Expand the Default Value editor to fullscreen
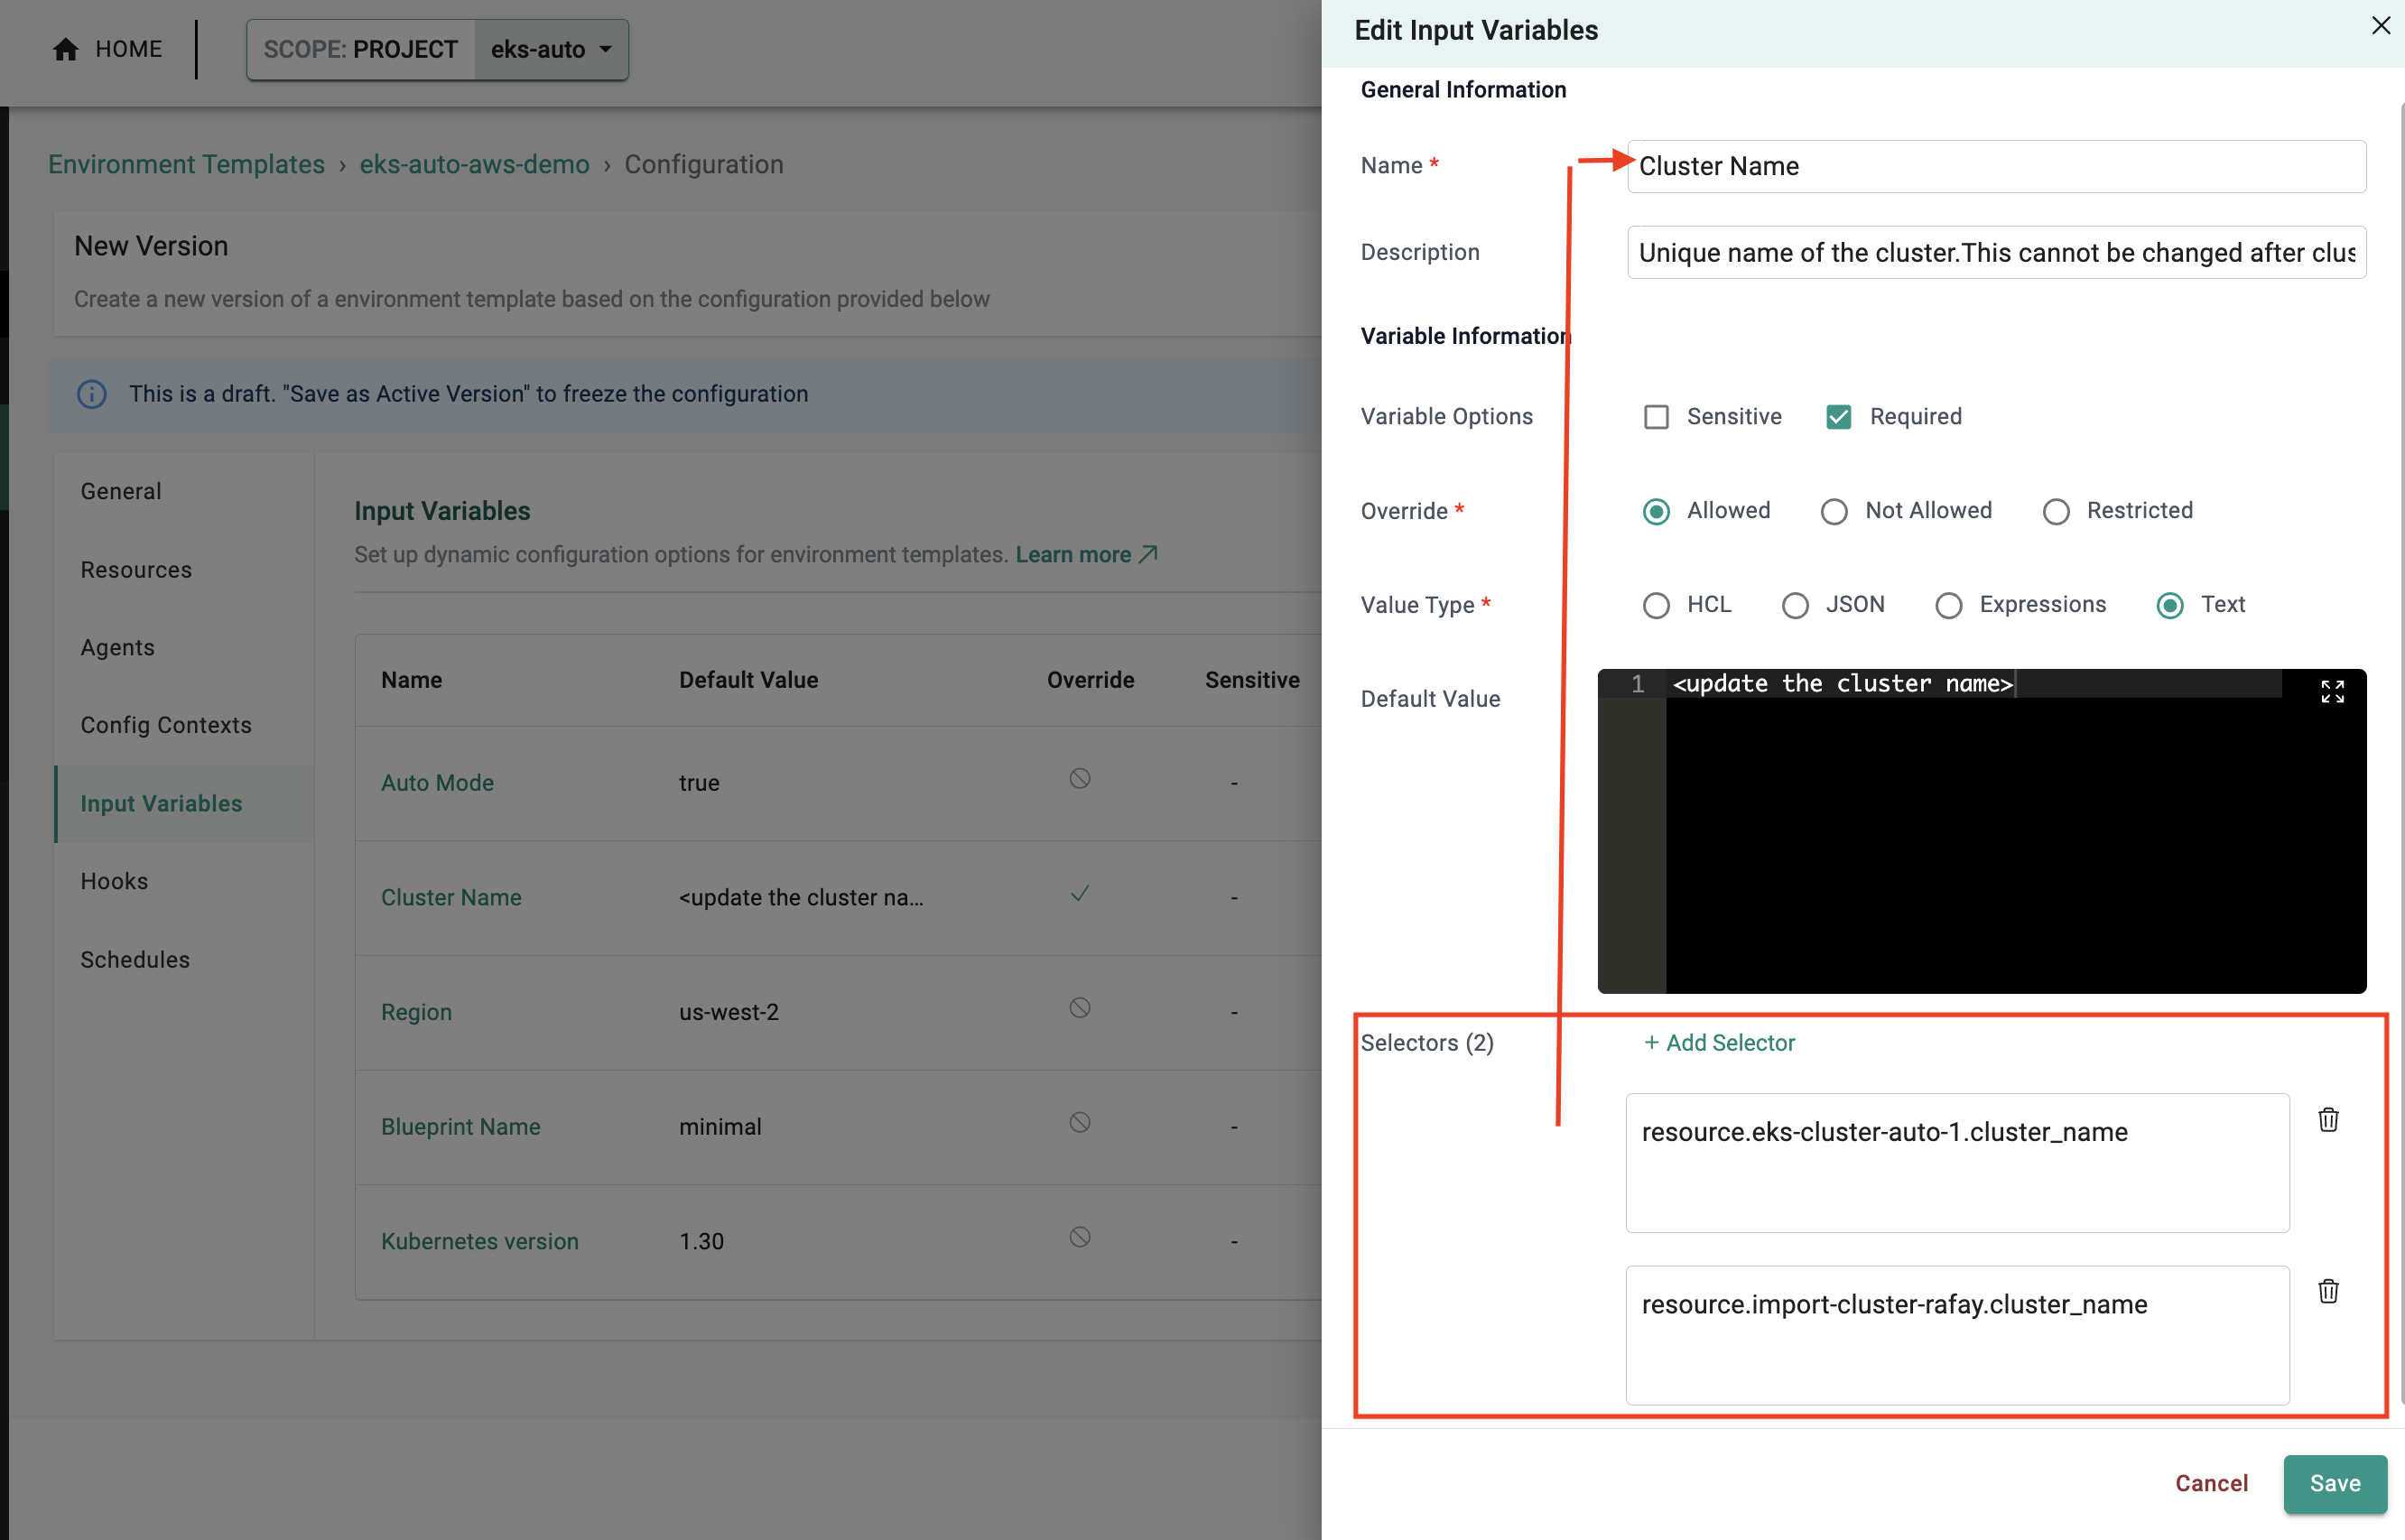 pos(2332,691)
